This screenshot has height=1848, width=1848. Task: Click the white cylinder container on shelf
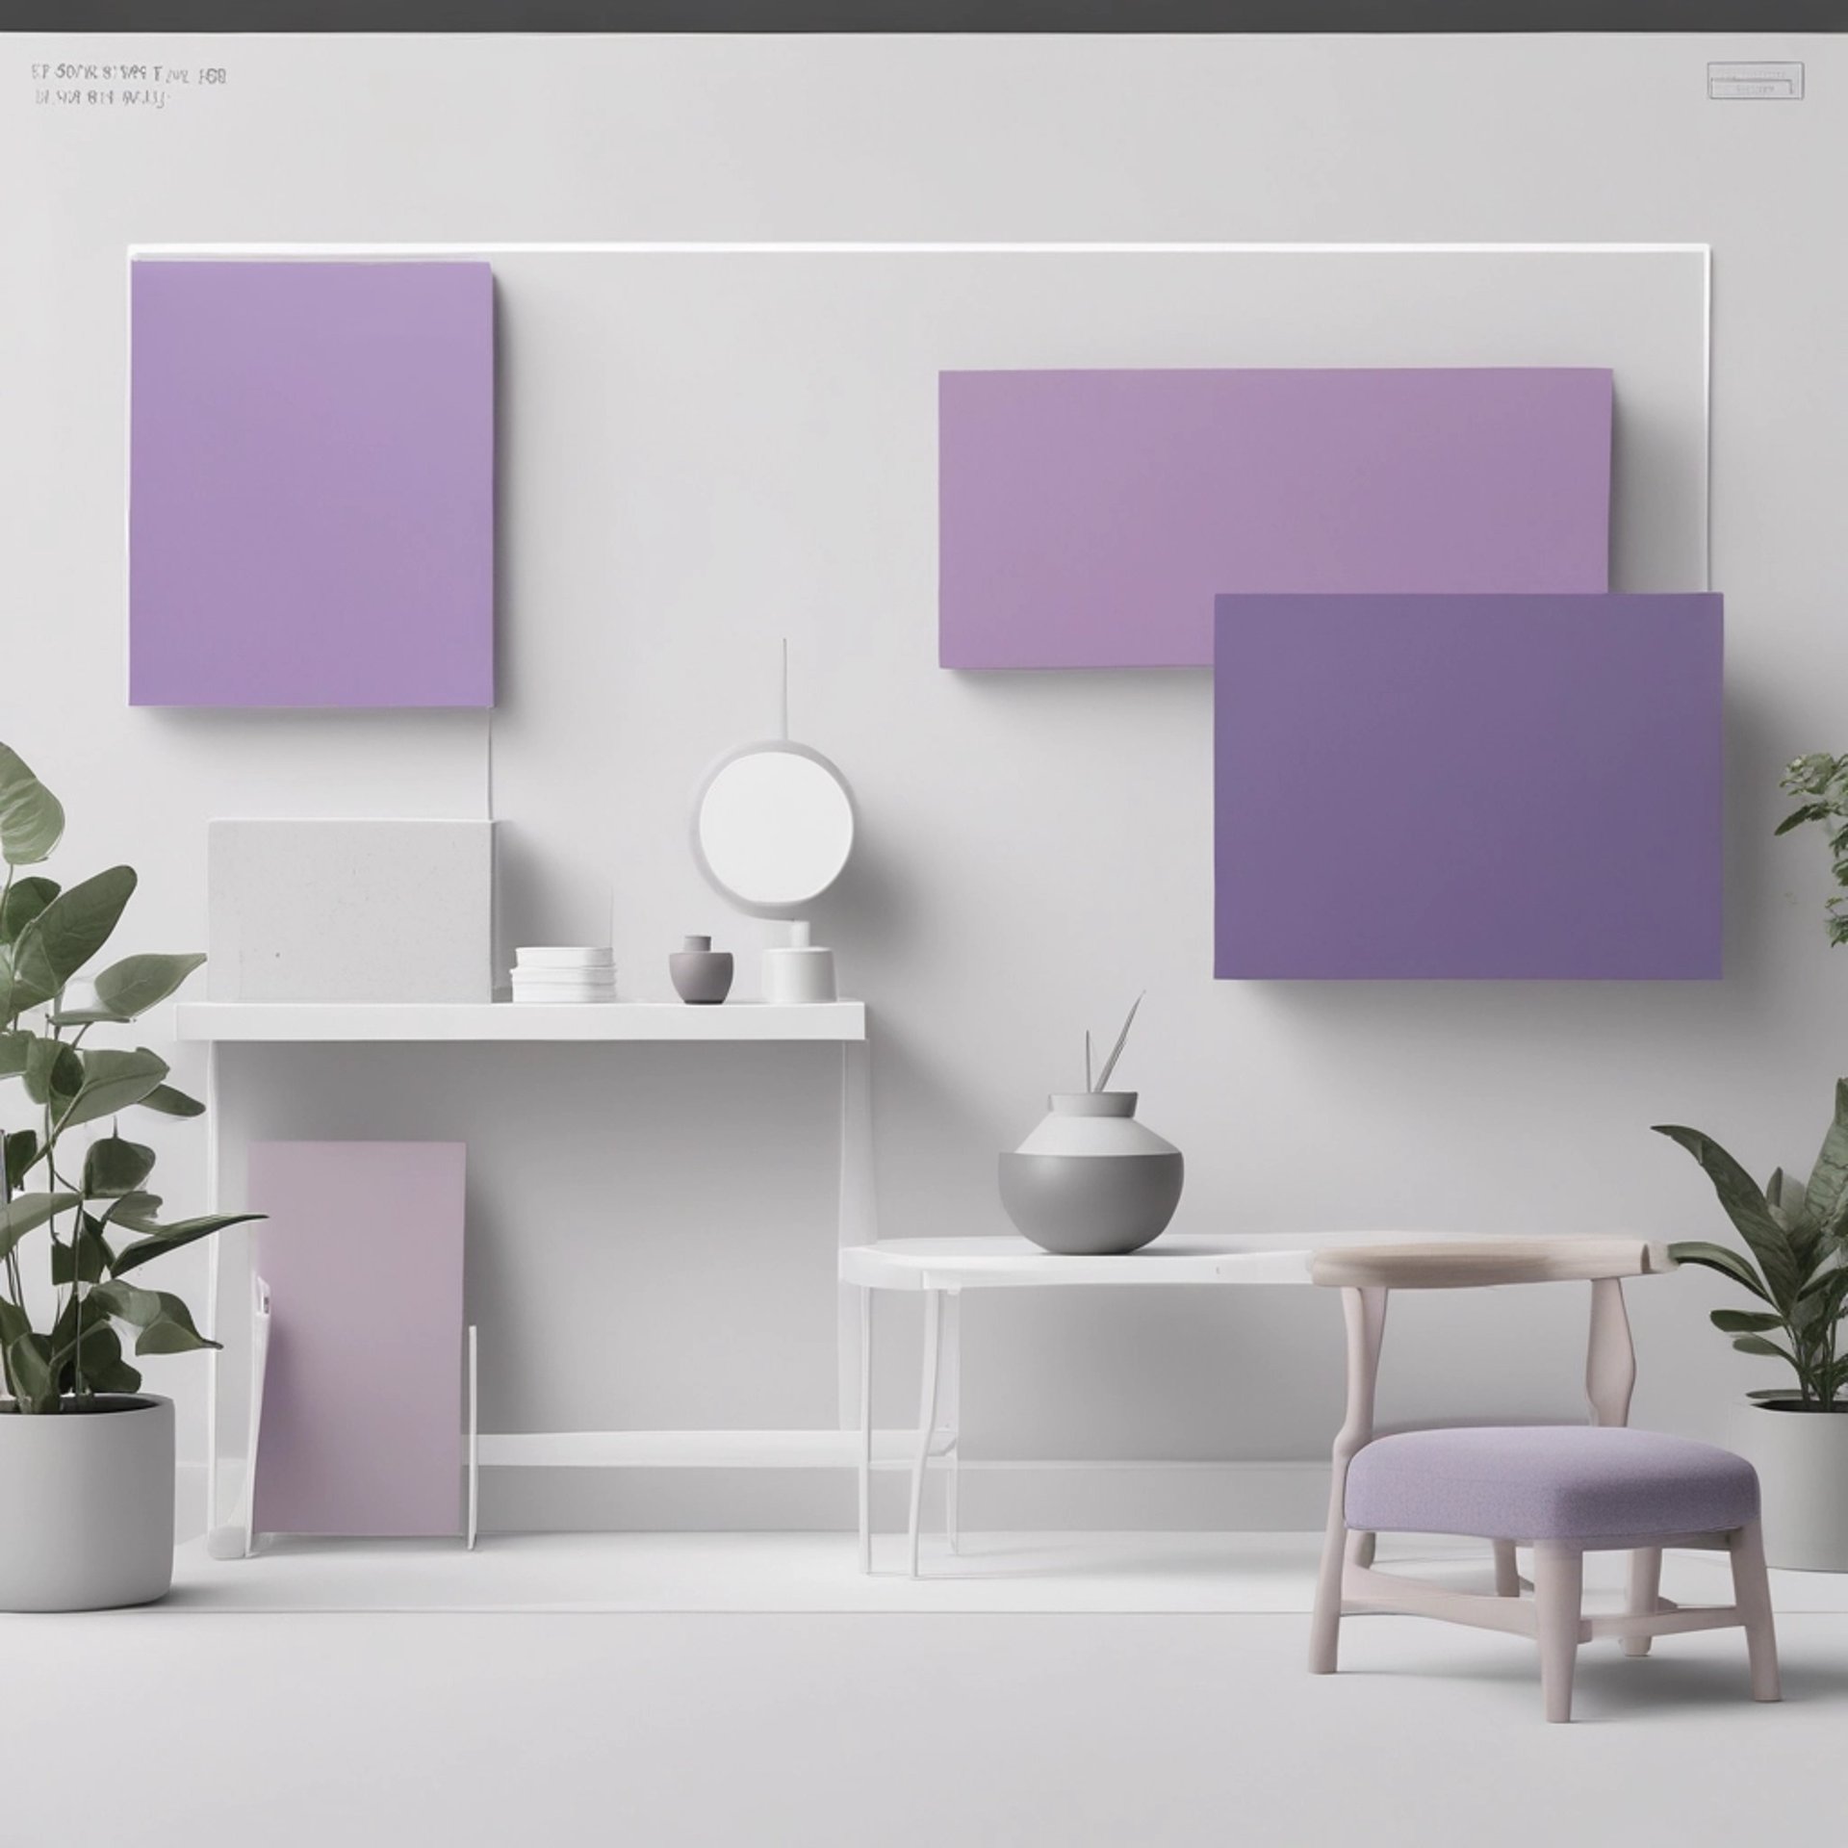pyautogui.click(x=798, y=970)
